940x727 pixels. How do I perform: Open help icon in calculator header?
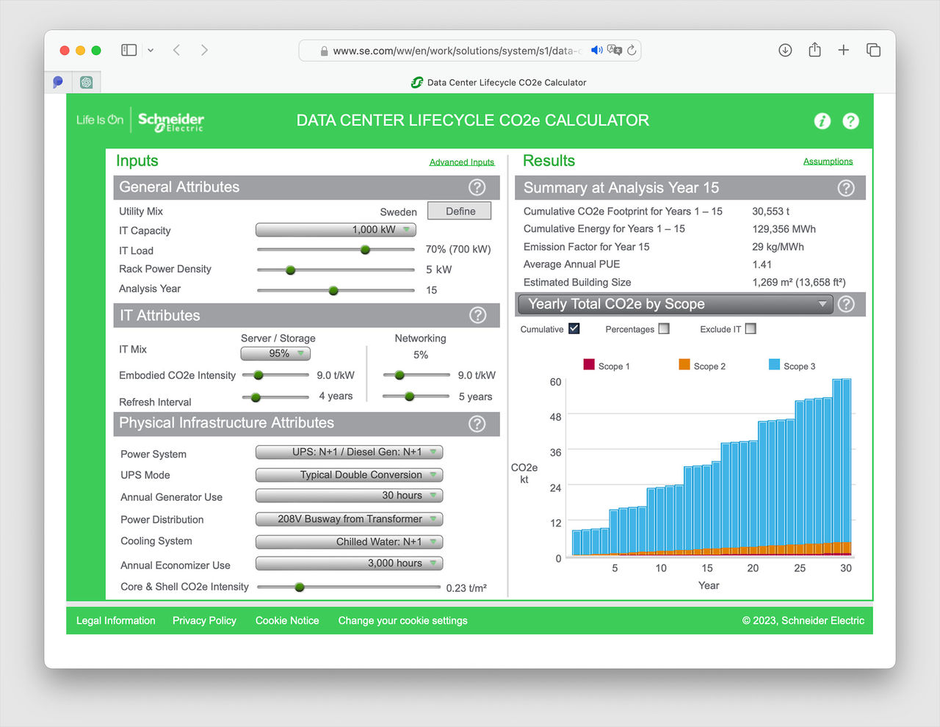click(850, 121)
